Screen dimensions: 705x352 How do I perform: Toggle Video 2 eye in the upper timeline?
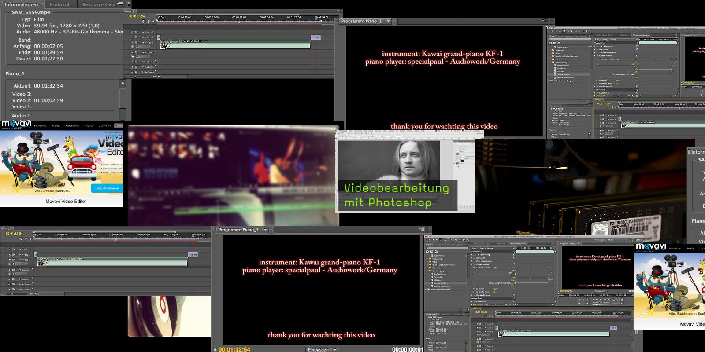click(x=133, y=37)
